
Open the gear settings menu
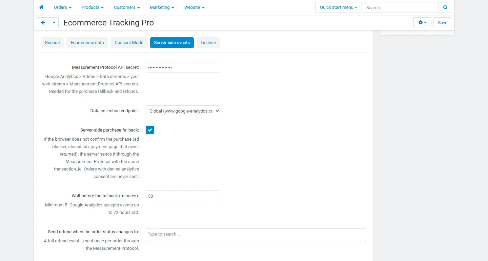click(422, 23)
